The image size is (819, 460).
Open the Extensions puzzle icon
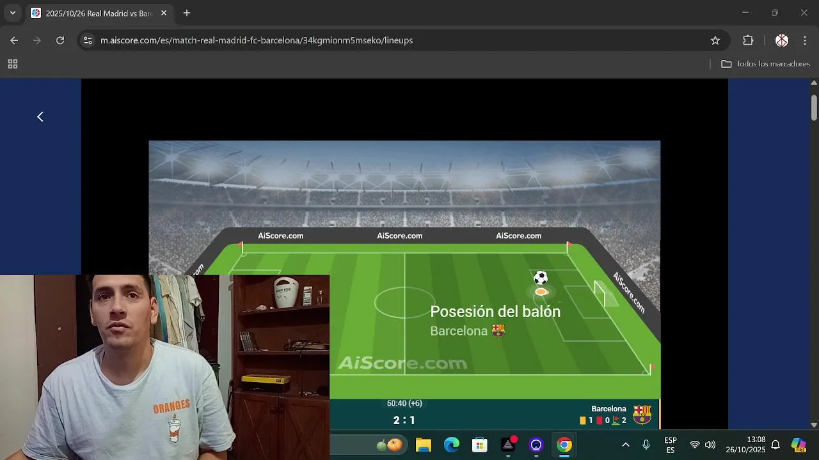coord(748,40)
